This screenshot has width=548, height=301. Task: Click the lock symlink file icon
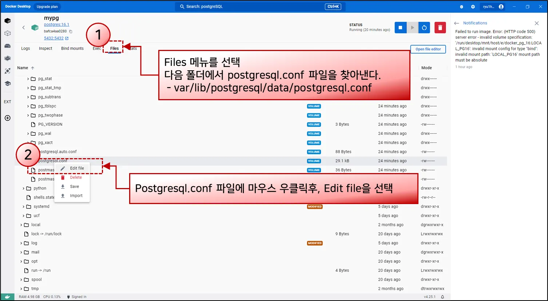[x=26, y=234]
